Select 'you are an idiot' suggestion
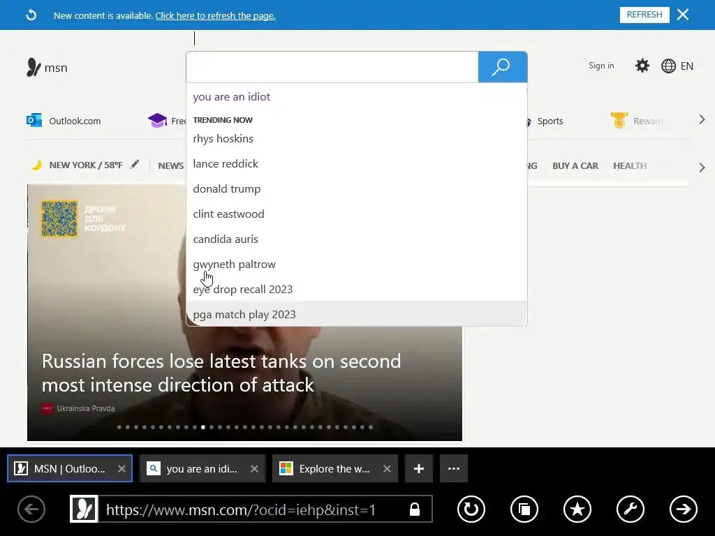This screenshot has width=715, height=536. [x=357, y=96]
